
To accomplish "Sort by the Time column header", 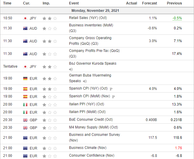I will pyautogui.click(x=7, y=3).
